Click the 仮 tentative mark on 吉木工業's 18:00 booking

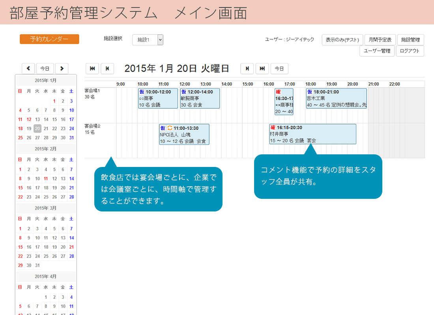point(310,92)
